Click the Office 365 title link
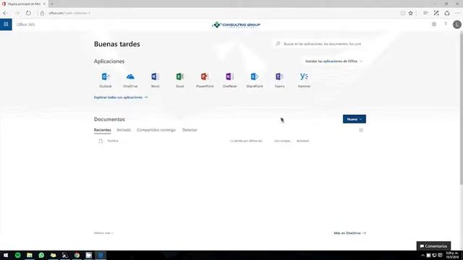Screen dimensions: 463x260 (x=25, y=25)
